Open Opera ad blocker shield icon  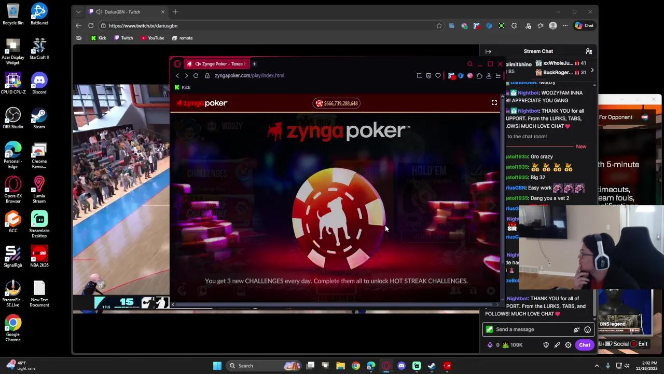[428, 76]
